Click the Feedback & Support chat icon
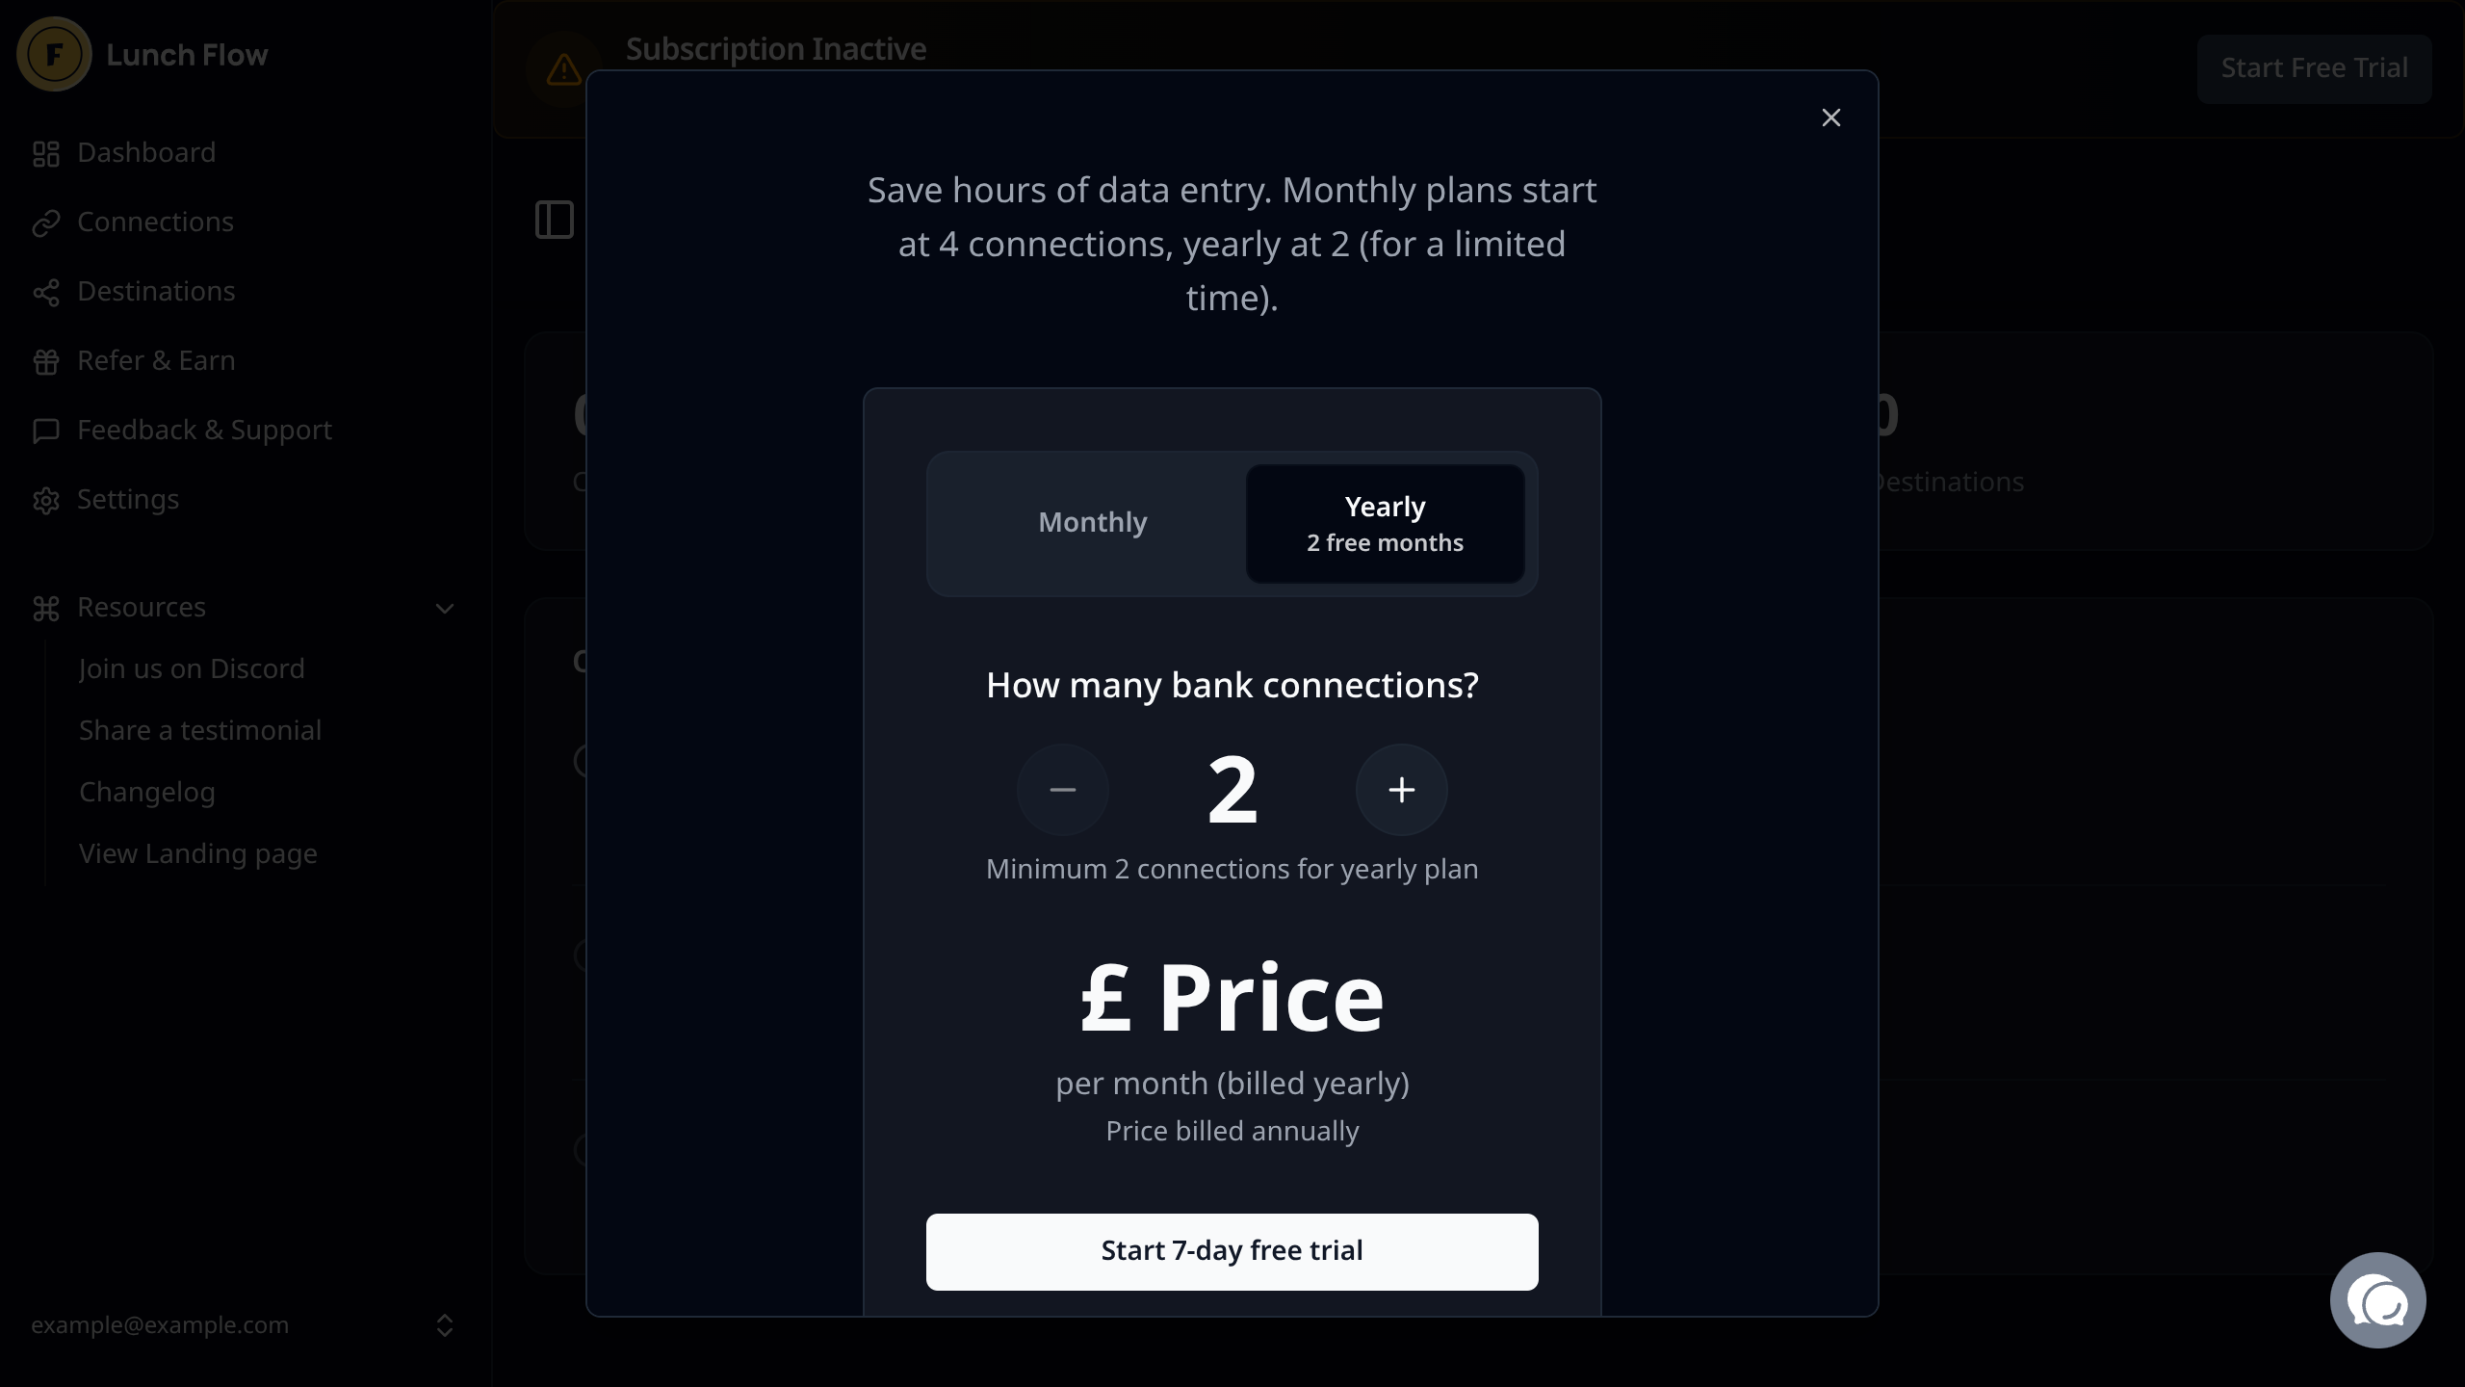This screenshot has width=2465, height=1387. [46, 431]
